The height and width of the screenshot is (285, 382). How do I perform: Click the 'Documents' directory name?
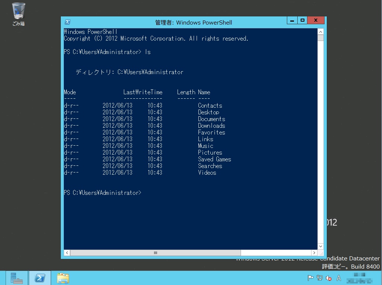[x=212, y=119]
